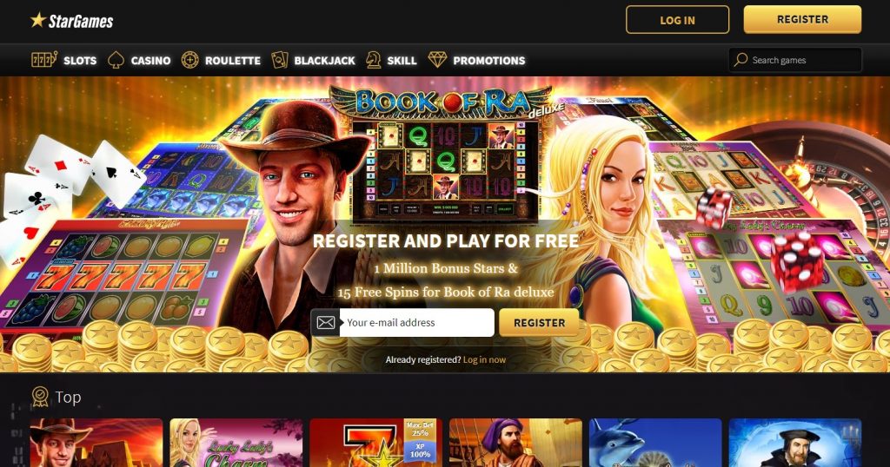Focus the 'Your e-mail address' field

pyautogui.click(x=416, y=323)
